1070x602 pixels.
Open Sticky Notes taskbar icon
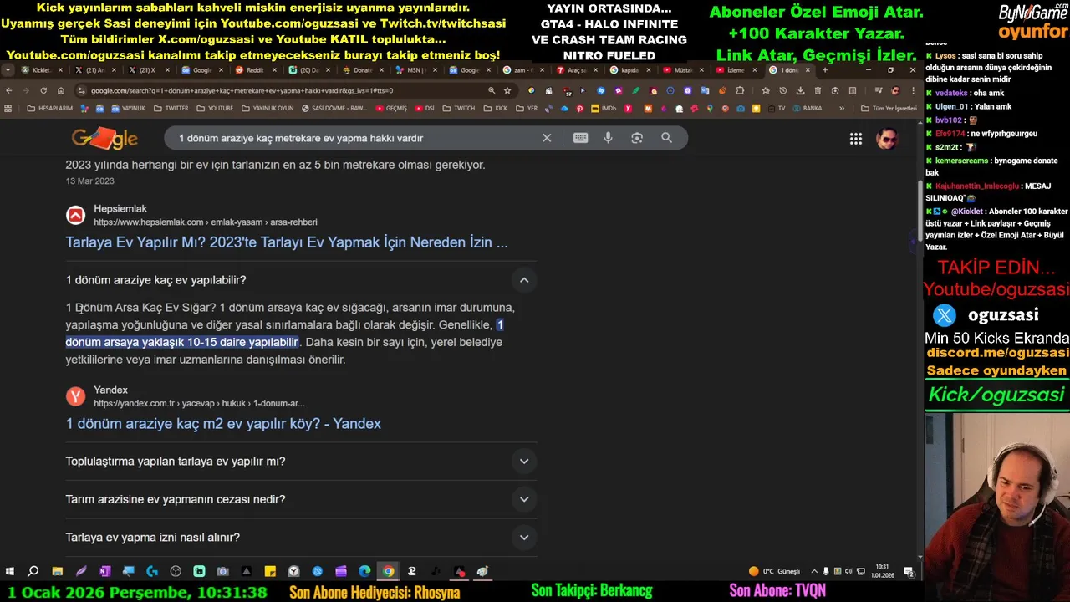(x=270, y=571)
